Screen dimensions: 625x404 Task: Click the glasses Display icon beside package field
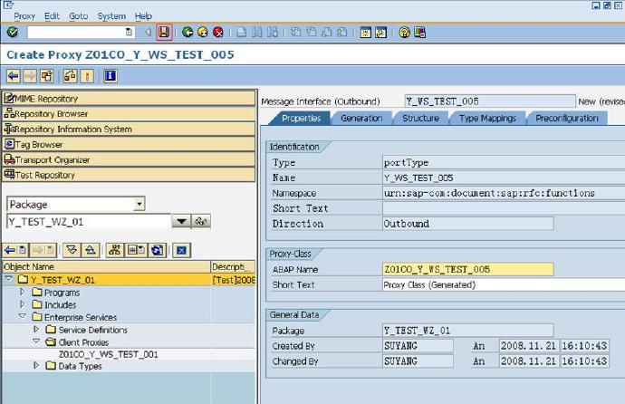click(201, 221)
